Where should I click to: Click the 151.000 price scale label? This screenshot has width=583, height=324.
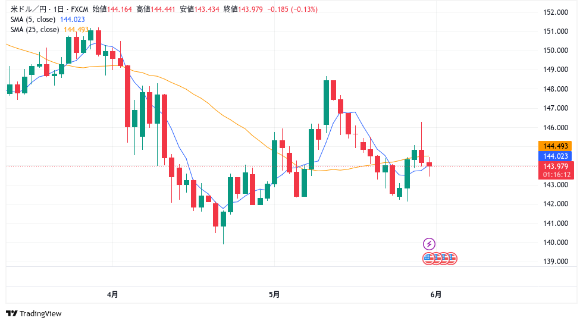point(556,31)
